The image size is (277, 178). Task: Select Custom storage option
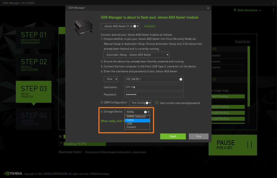coord(137,127)
